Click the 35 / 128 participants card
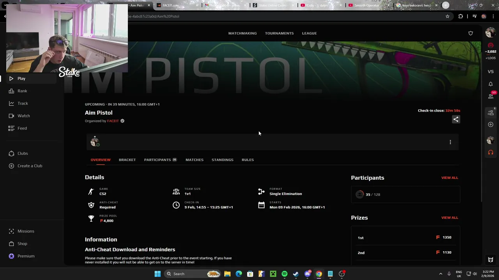This screenshot has height=280, width=499. [405, 194]
